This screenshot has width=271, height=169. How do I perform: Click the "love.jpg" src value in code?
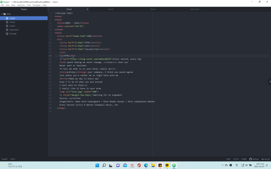pyautogui.click(x=76, y=92)
